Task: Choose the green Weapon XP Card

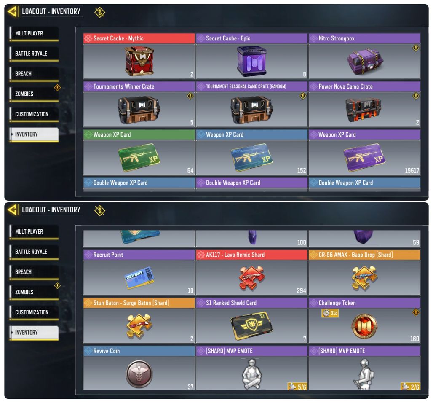Action: coord(139,157)
